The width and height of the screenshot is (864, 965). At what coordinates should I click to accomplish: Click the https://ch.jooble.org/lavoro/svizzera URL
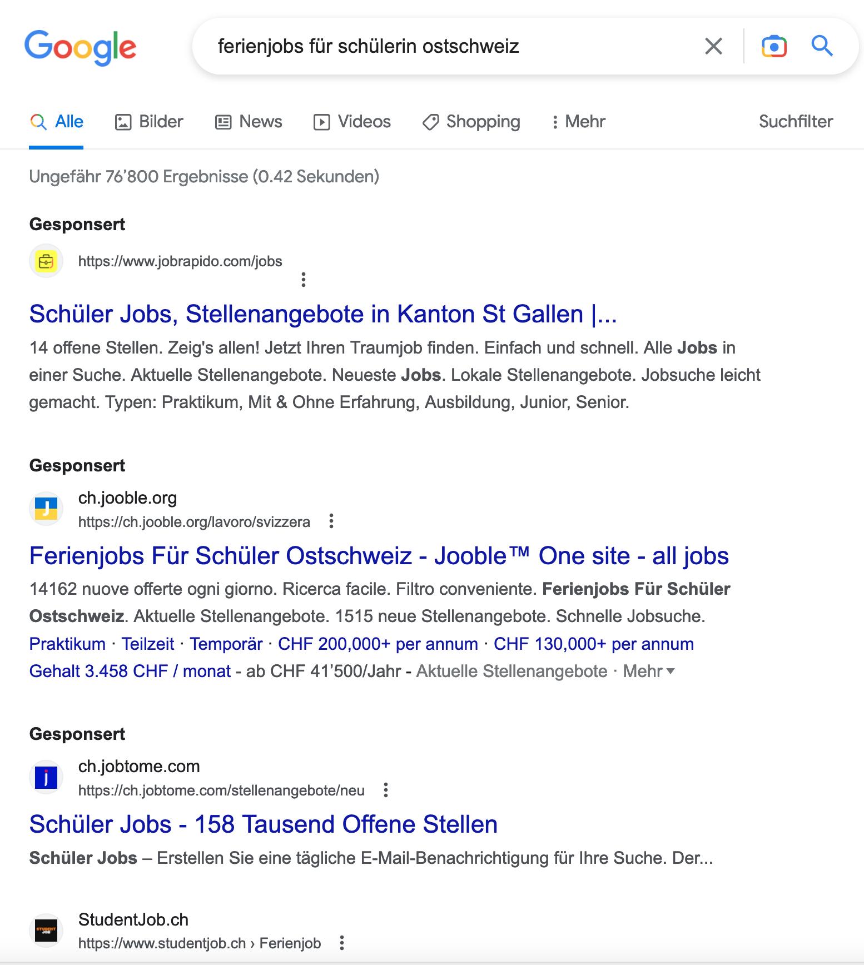[194, 522]
